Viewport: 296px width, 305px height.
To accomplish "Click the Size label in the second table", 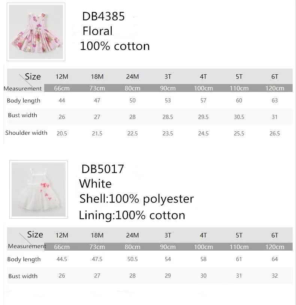I will tap(35, 234).
